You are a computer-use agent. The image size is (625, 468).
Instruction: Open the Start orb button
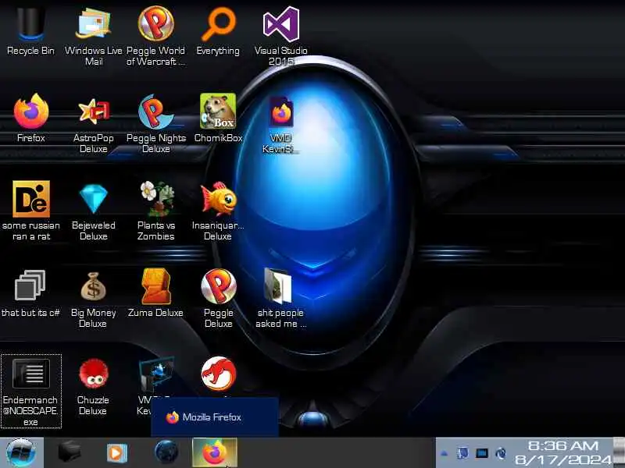(21, 453)
